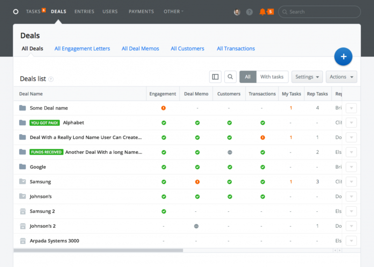
Task: Click Google folder icon
Action: click(x=22, y=167)
